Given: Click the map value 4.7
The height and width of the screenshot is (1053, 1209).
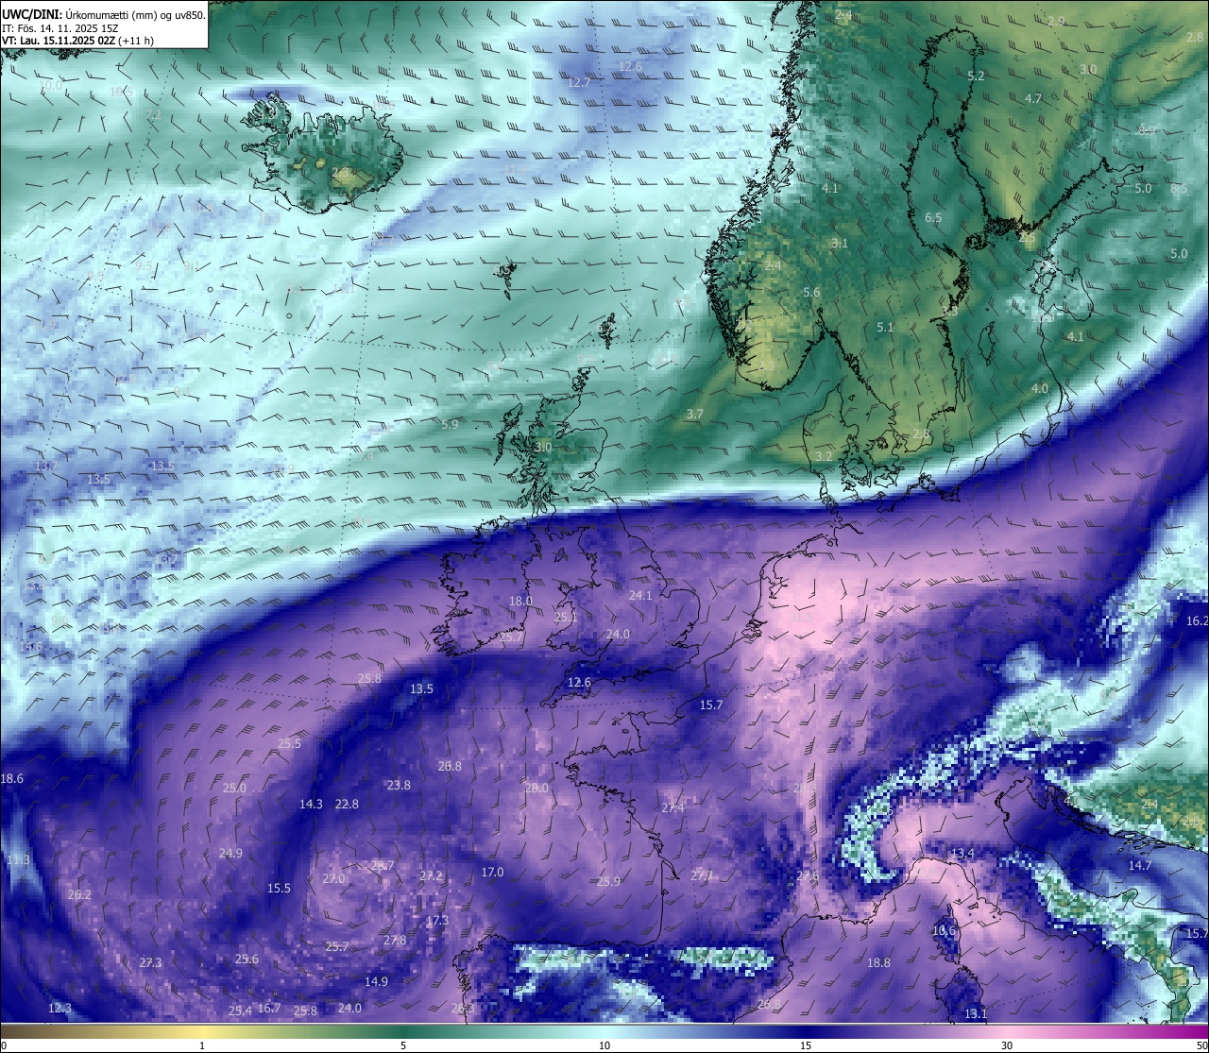Looking at the screenshot, I should pos(1033,99).
